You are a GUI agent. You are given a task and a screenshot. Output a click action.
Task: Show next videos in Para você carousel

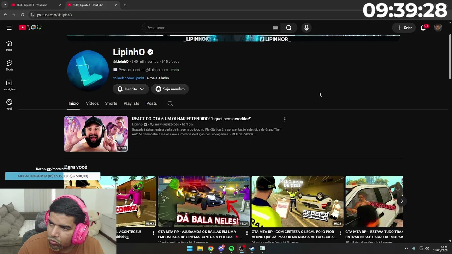pos(402,201)
